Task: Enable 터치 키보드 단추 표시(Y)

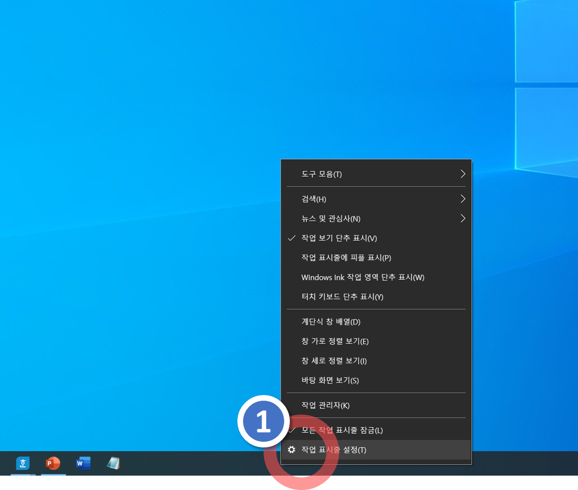Action: (376, 296)
